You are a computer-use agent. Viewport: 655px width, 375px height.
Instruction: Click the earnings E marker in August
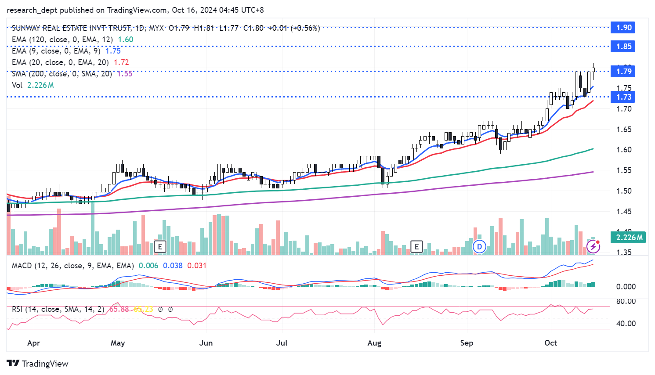pos(416,246)
